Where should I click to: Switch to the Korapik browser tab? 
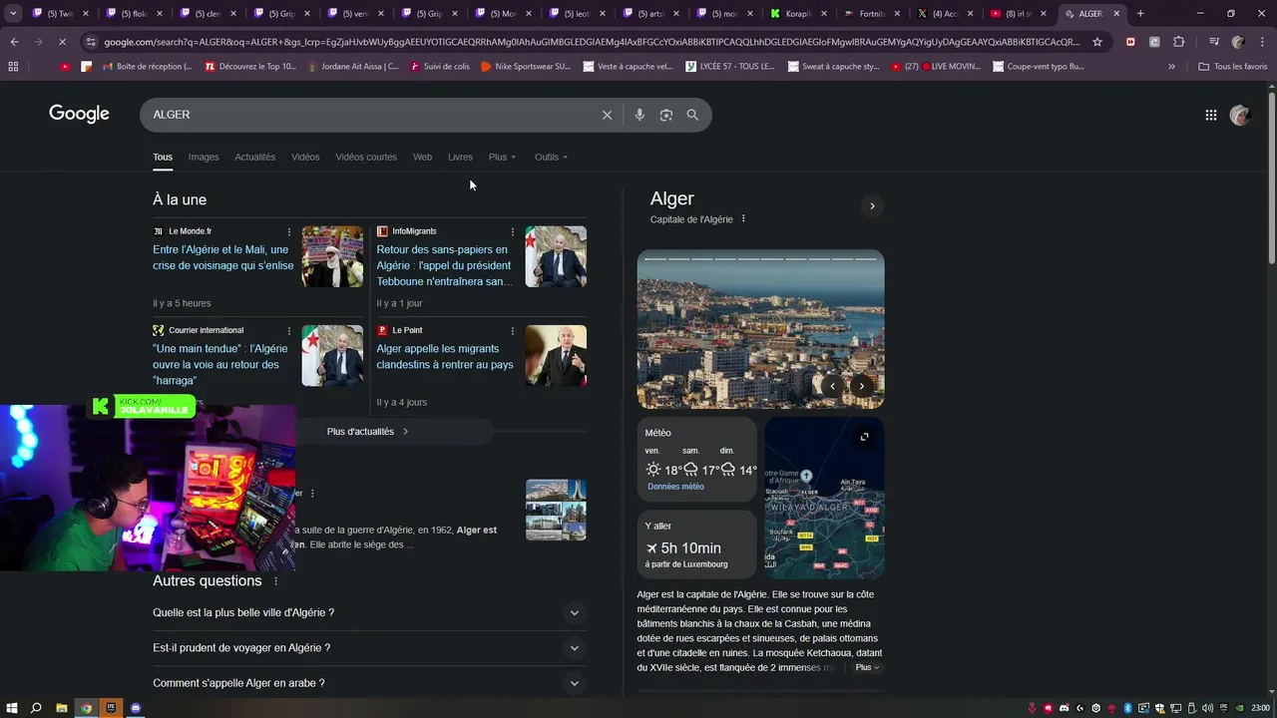[x=798, y=14]
